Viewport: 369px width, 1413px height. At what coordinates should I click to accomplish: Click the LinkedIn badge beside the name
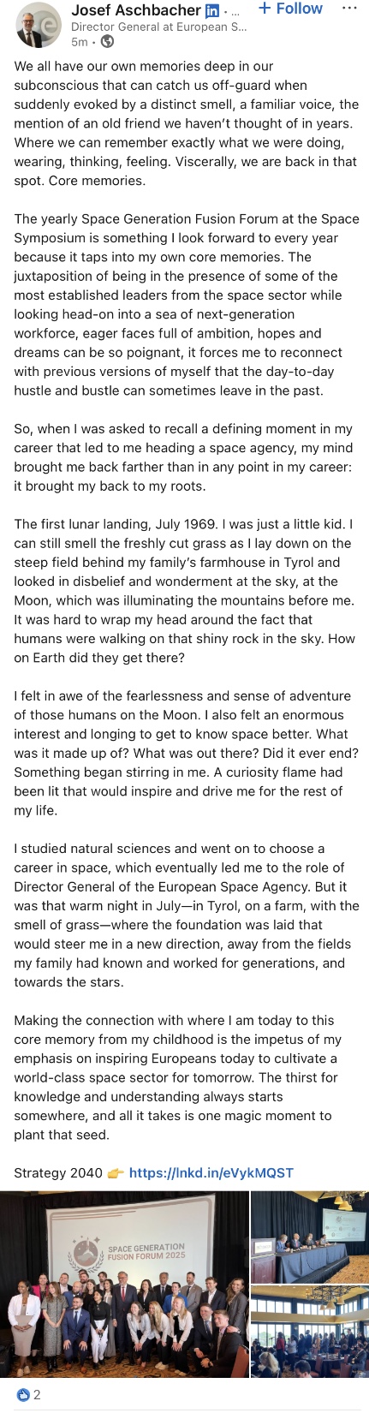coord(212,11)
